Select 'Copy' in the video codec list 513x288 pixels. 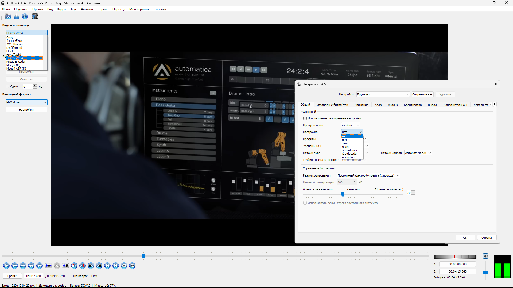24,37
